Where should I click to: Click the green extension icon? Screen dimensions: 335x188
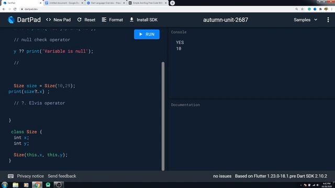coord(309,9)
